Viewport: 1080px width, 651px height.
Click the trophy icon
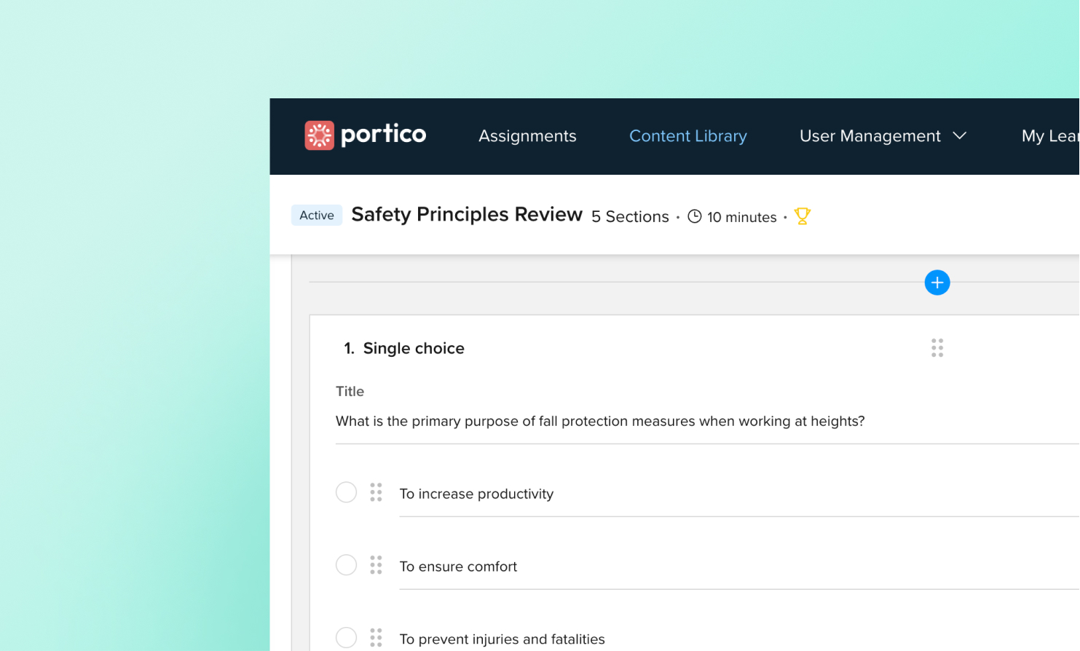(803, 216)
